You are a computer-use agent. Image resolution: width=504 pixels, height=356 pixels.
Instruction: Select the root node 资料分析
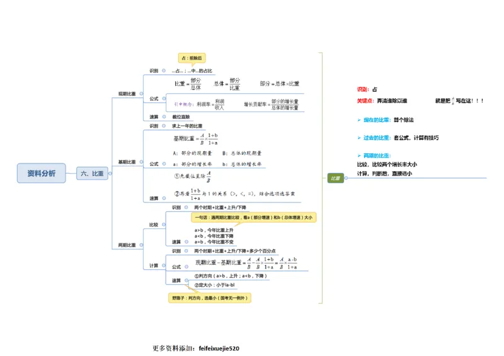[x=41, y=173]
